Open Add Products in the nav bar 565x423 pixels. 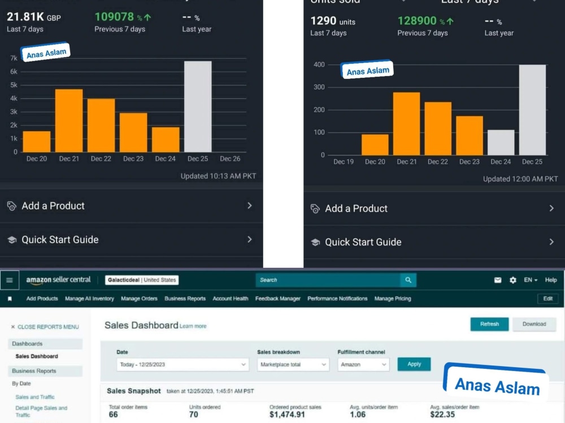(x=42, y=298)
